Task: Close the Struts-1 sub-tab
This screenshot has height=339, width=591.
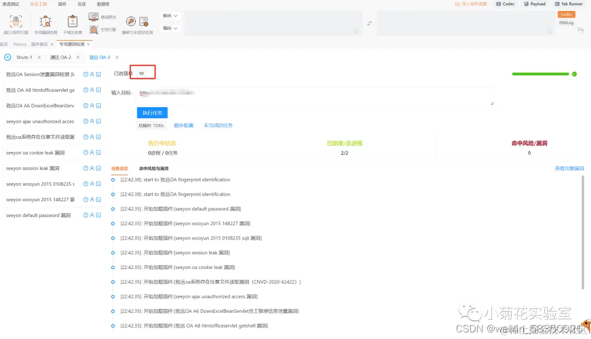Action: [39, 57]
